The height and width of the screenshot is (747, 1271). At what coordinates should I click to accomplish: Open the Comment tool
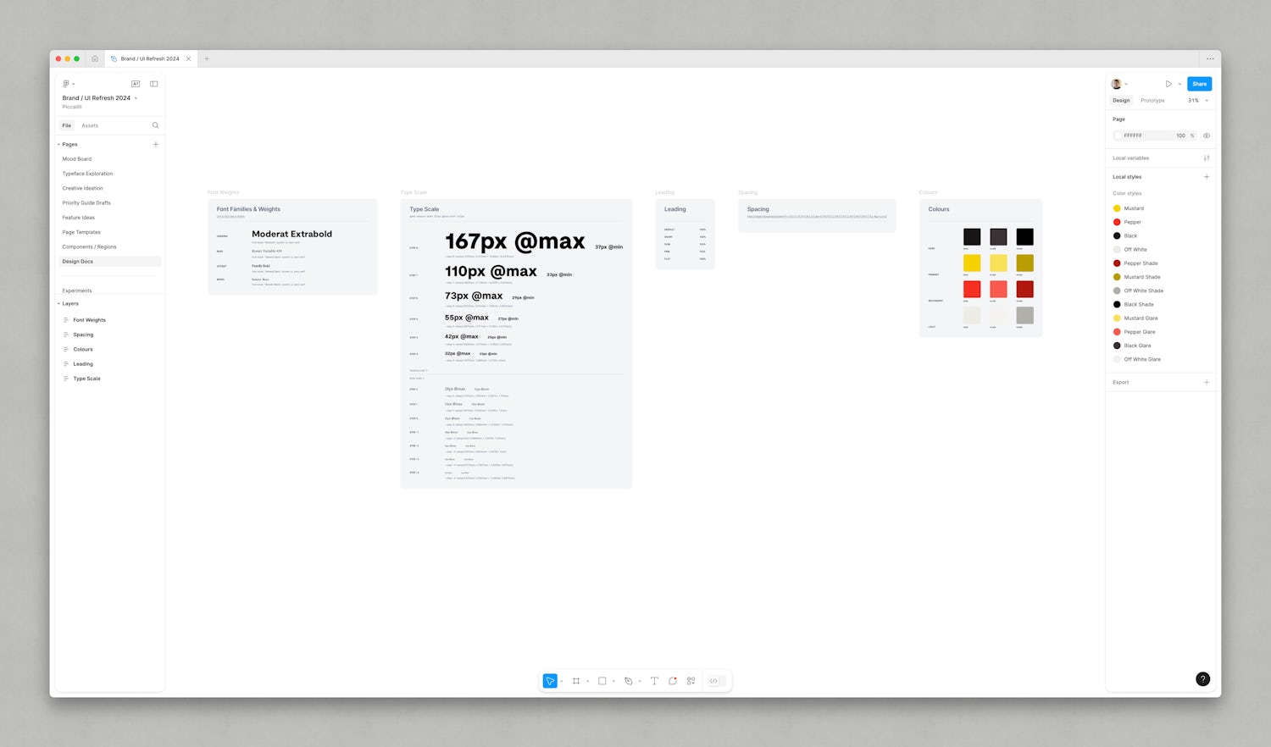point(673,681)
